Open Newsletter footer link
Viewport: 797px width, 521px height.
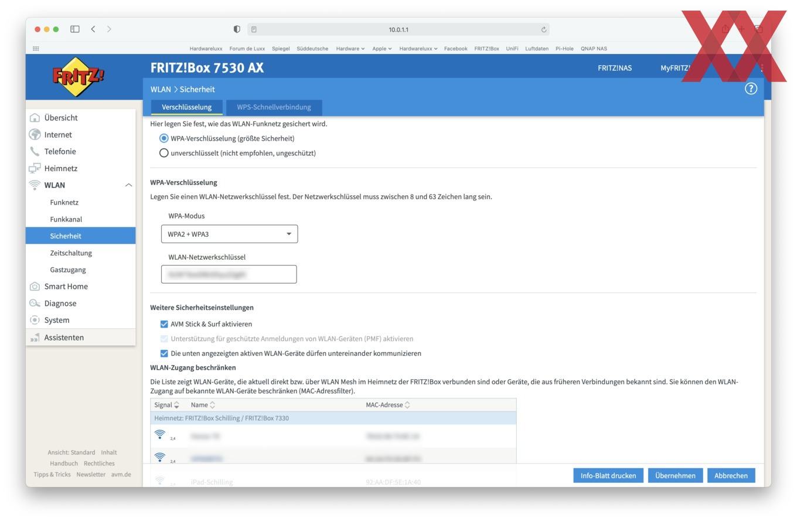tap(91, 475)
